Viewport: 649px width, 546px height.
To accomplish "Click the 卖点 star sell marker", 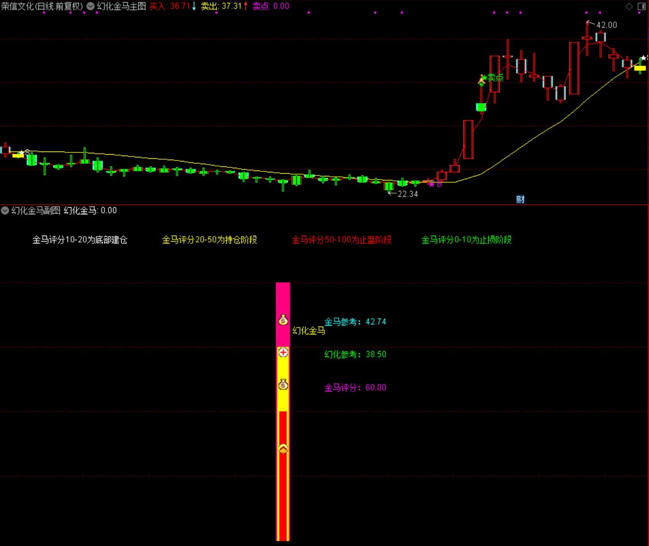I will click(492, 78).
